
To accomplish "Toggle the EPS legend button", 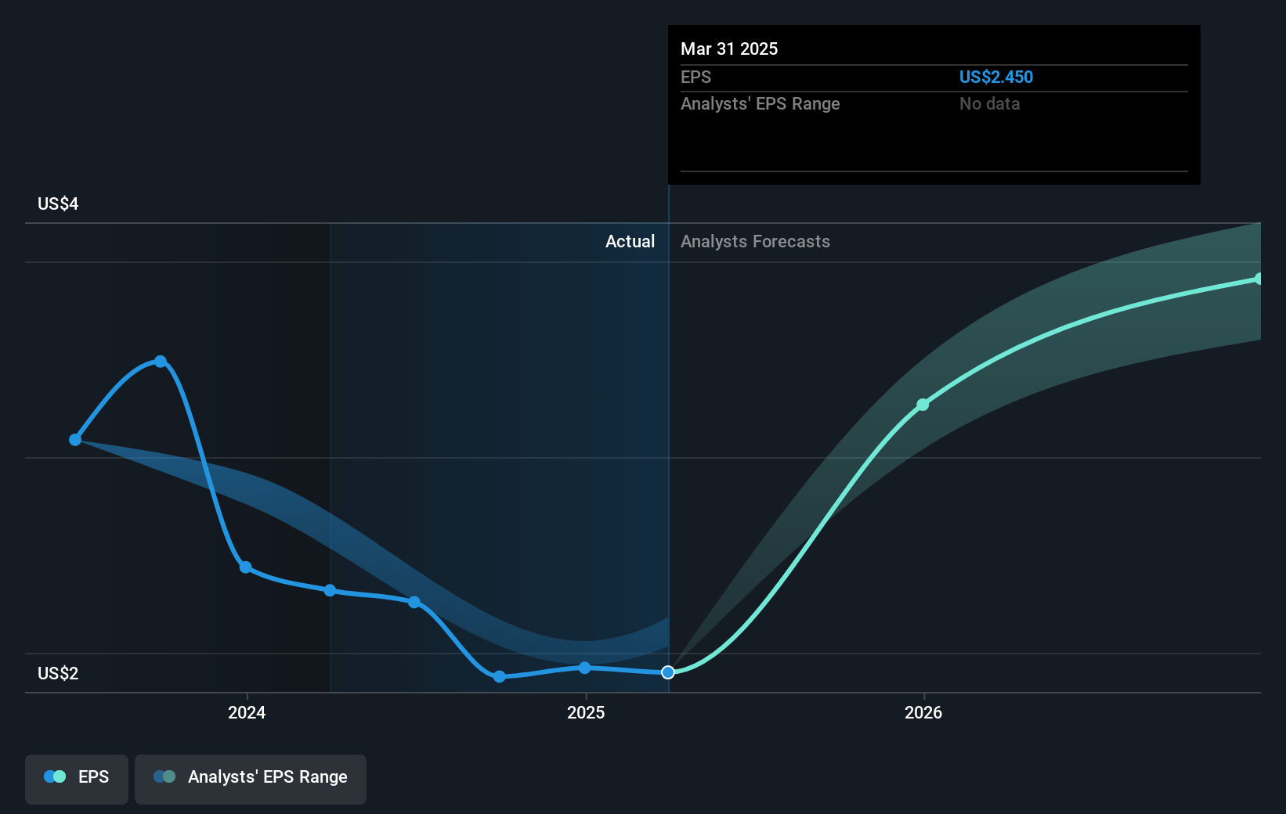I will pyautogui.click(x=77, y=779).
